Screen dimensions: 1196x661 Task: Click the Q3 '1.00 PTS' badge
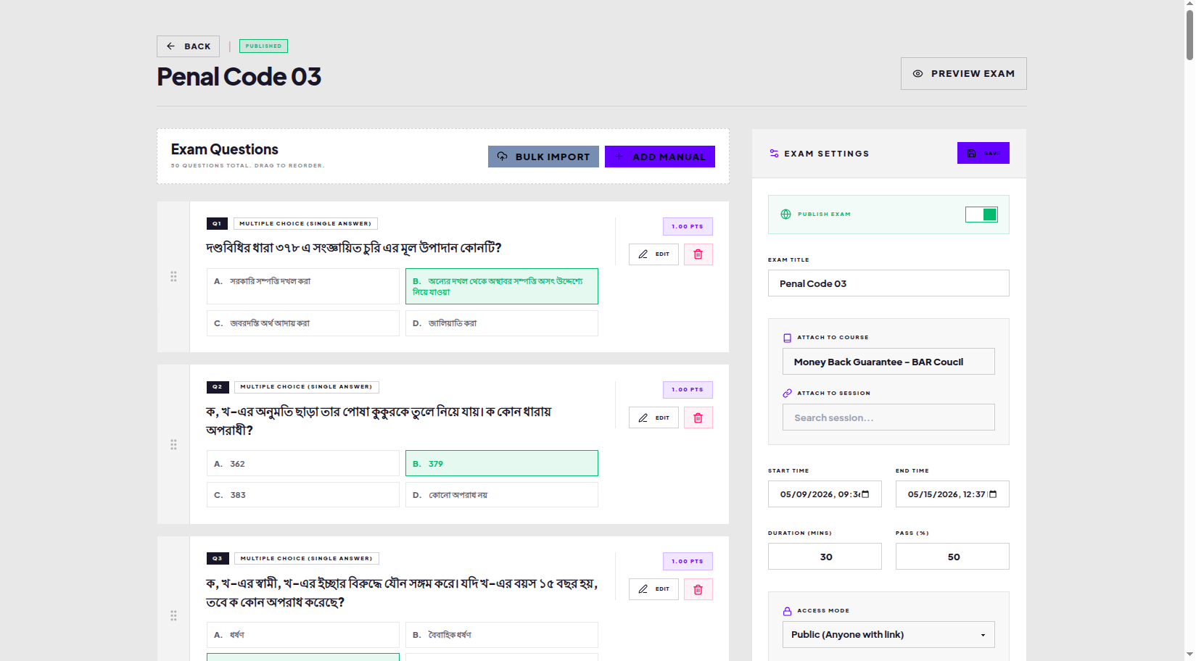click(x=688, y=562)
